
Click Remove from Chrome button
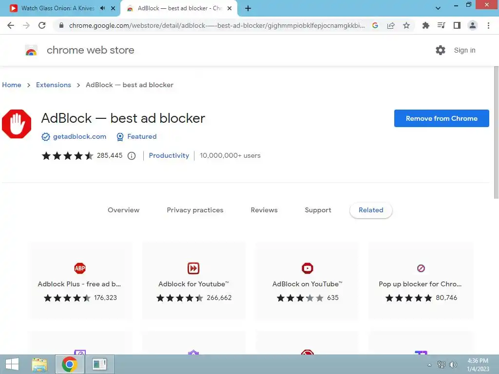pos(441,118)
